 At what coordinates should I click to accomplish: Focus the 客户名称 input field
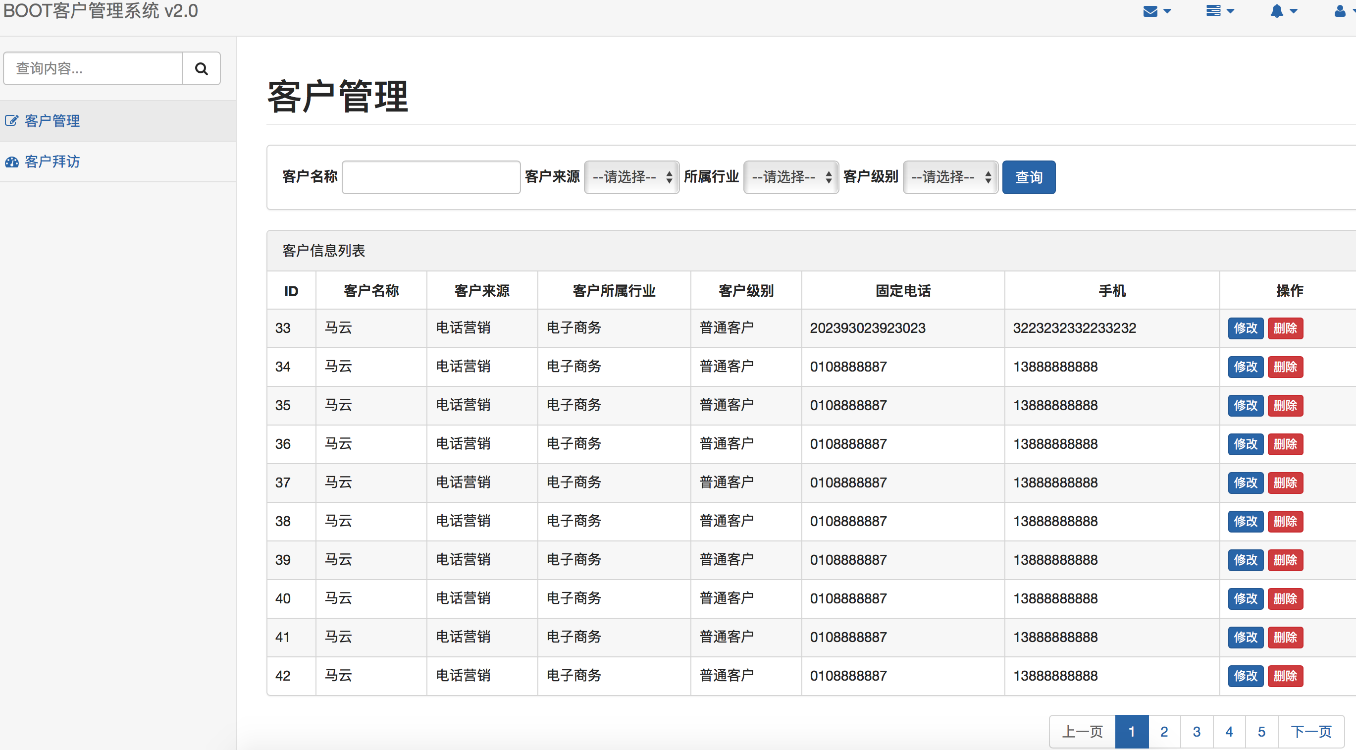click(x=431, y=177)
